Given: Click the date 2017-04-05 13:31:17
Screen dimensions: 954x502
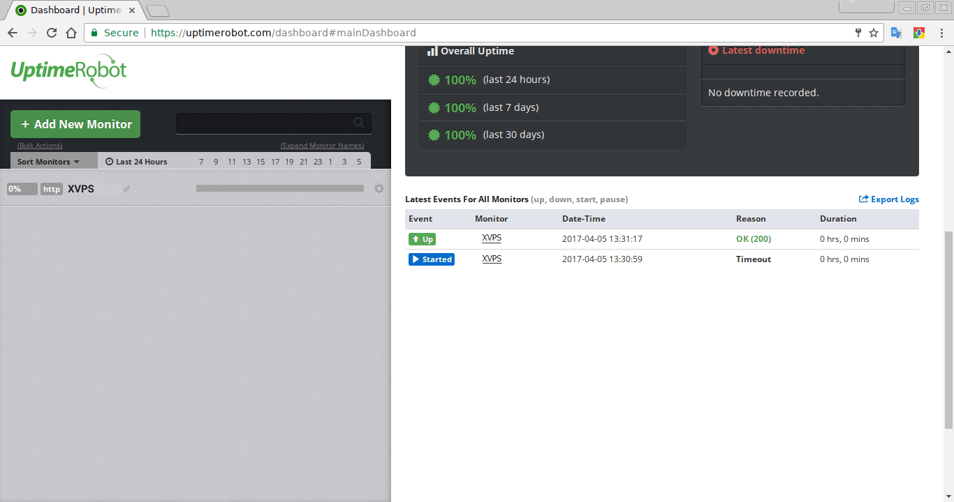Looking at the screenshot, I should pos(602,239).
